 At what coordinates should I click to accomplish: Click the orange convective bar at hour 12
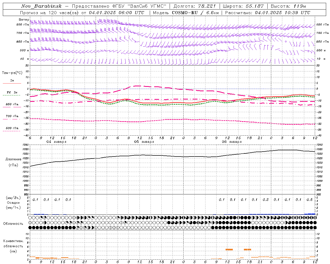[x=229, y=250]
